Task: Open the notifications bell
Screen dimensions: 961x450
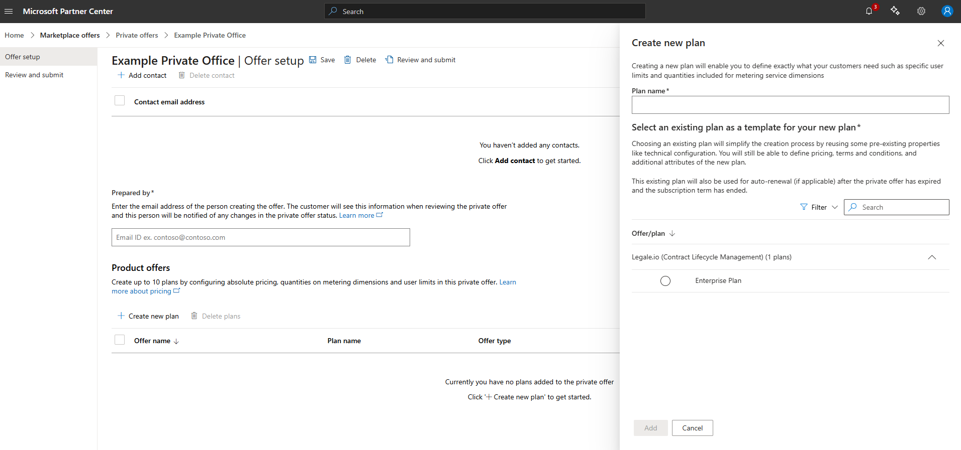Action: [869, 11]
